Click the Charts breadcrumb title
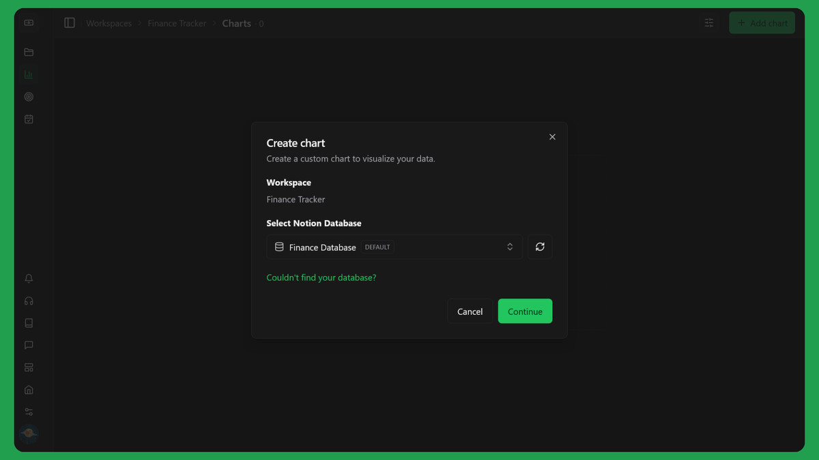 tap(237, 23)
